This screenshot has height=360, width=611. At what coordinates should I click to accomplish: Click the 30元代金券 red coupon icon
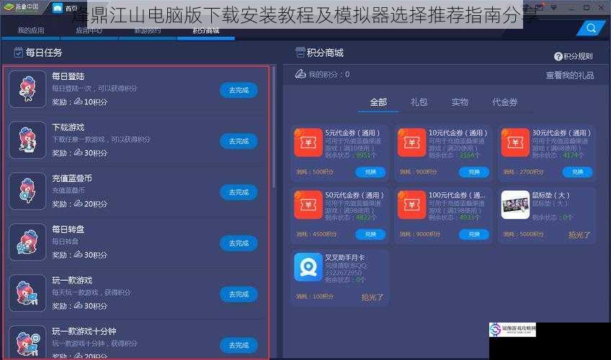tap(515, 143)
